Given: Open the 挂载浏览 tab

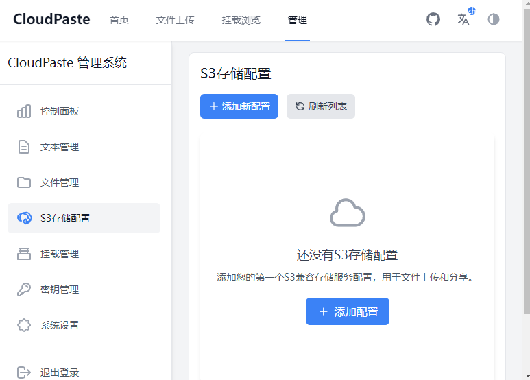Looking at the screenshot, I should (241, 20).
